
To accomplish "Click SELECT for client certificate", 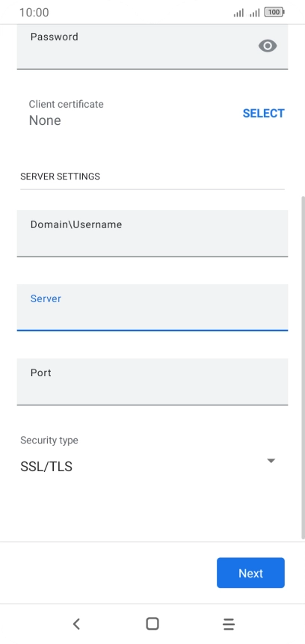I will click(x=264, y=114).
